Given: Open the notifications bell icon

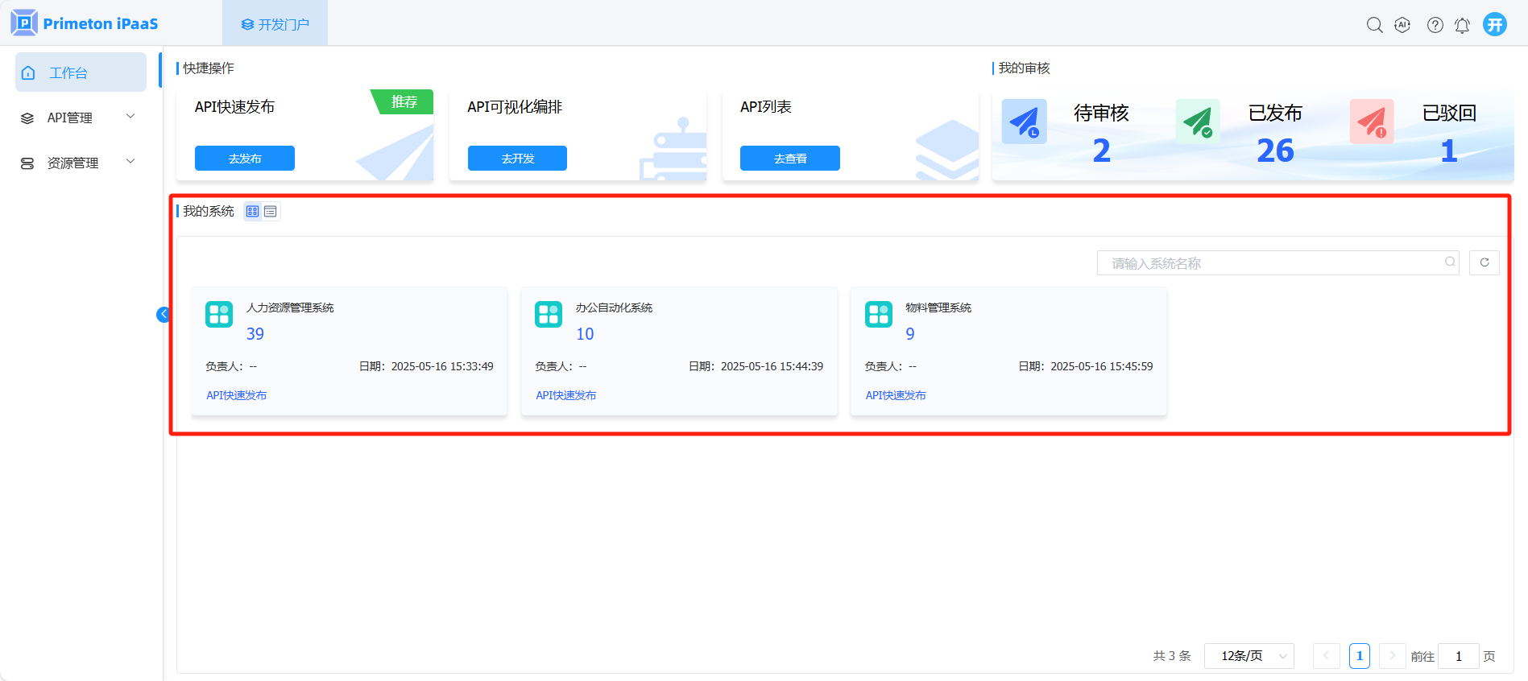Looking at the screenshot, I should click(1462, 26).
